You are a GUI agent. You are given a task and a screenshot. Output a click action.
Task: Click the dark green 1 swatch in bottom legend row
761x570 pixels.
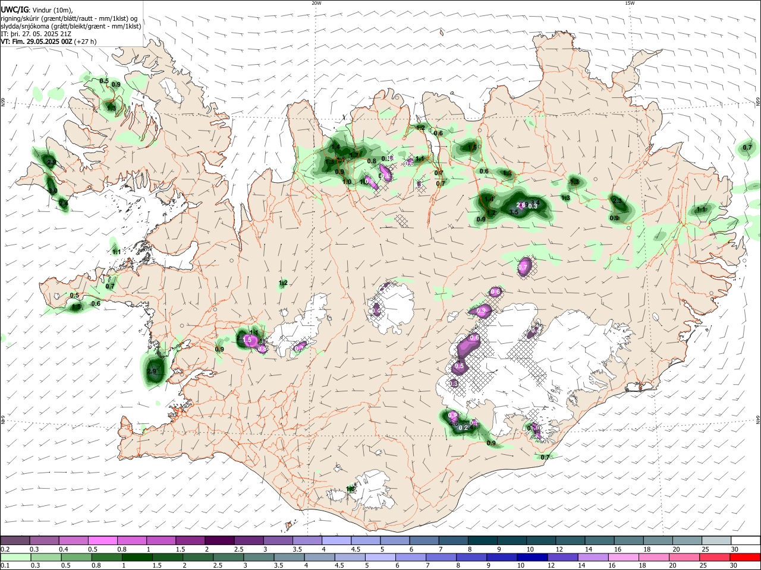click(137, 558)
